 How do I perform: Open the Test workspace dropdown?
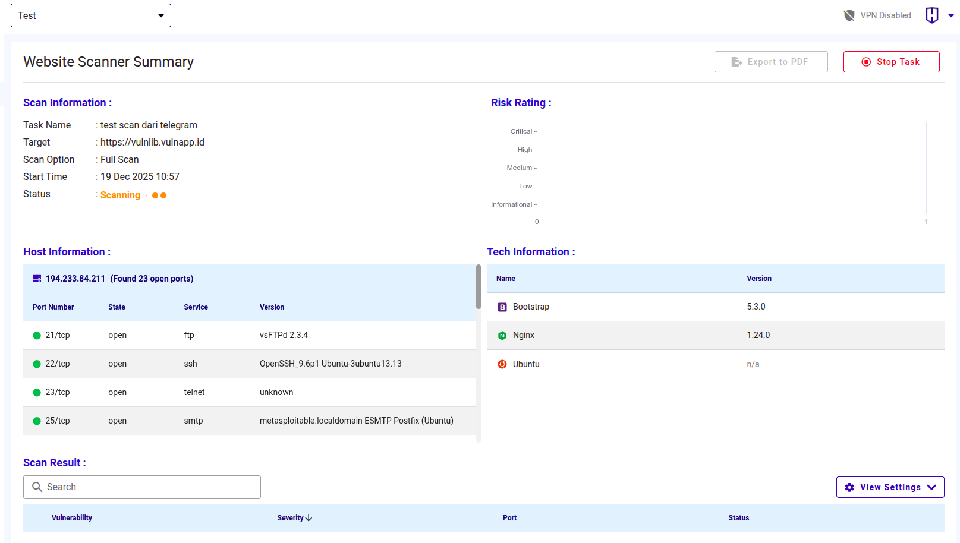[x=91, y=15]
